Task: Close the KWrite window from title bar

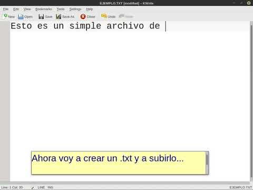Action: 249,3
